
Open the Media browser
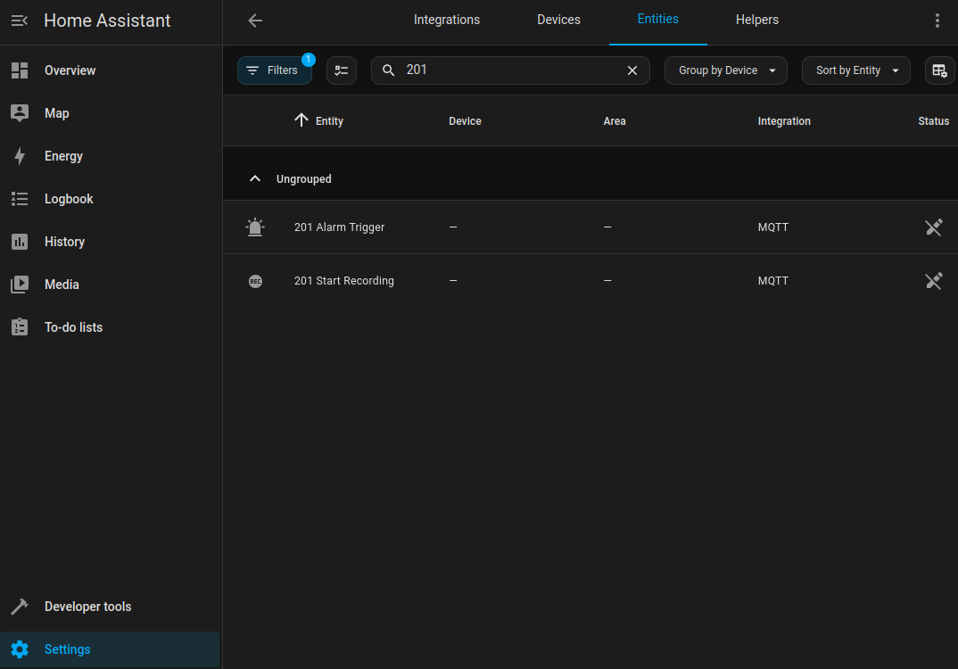tap(110, 284)
